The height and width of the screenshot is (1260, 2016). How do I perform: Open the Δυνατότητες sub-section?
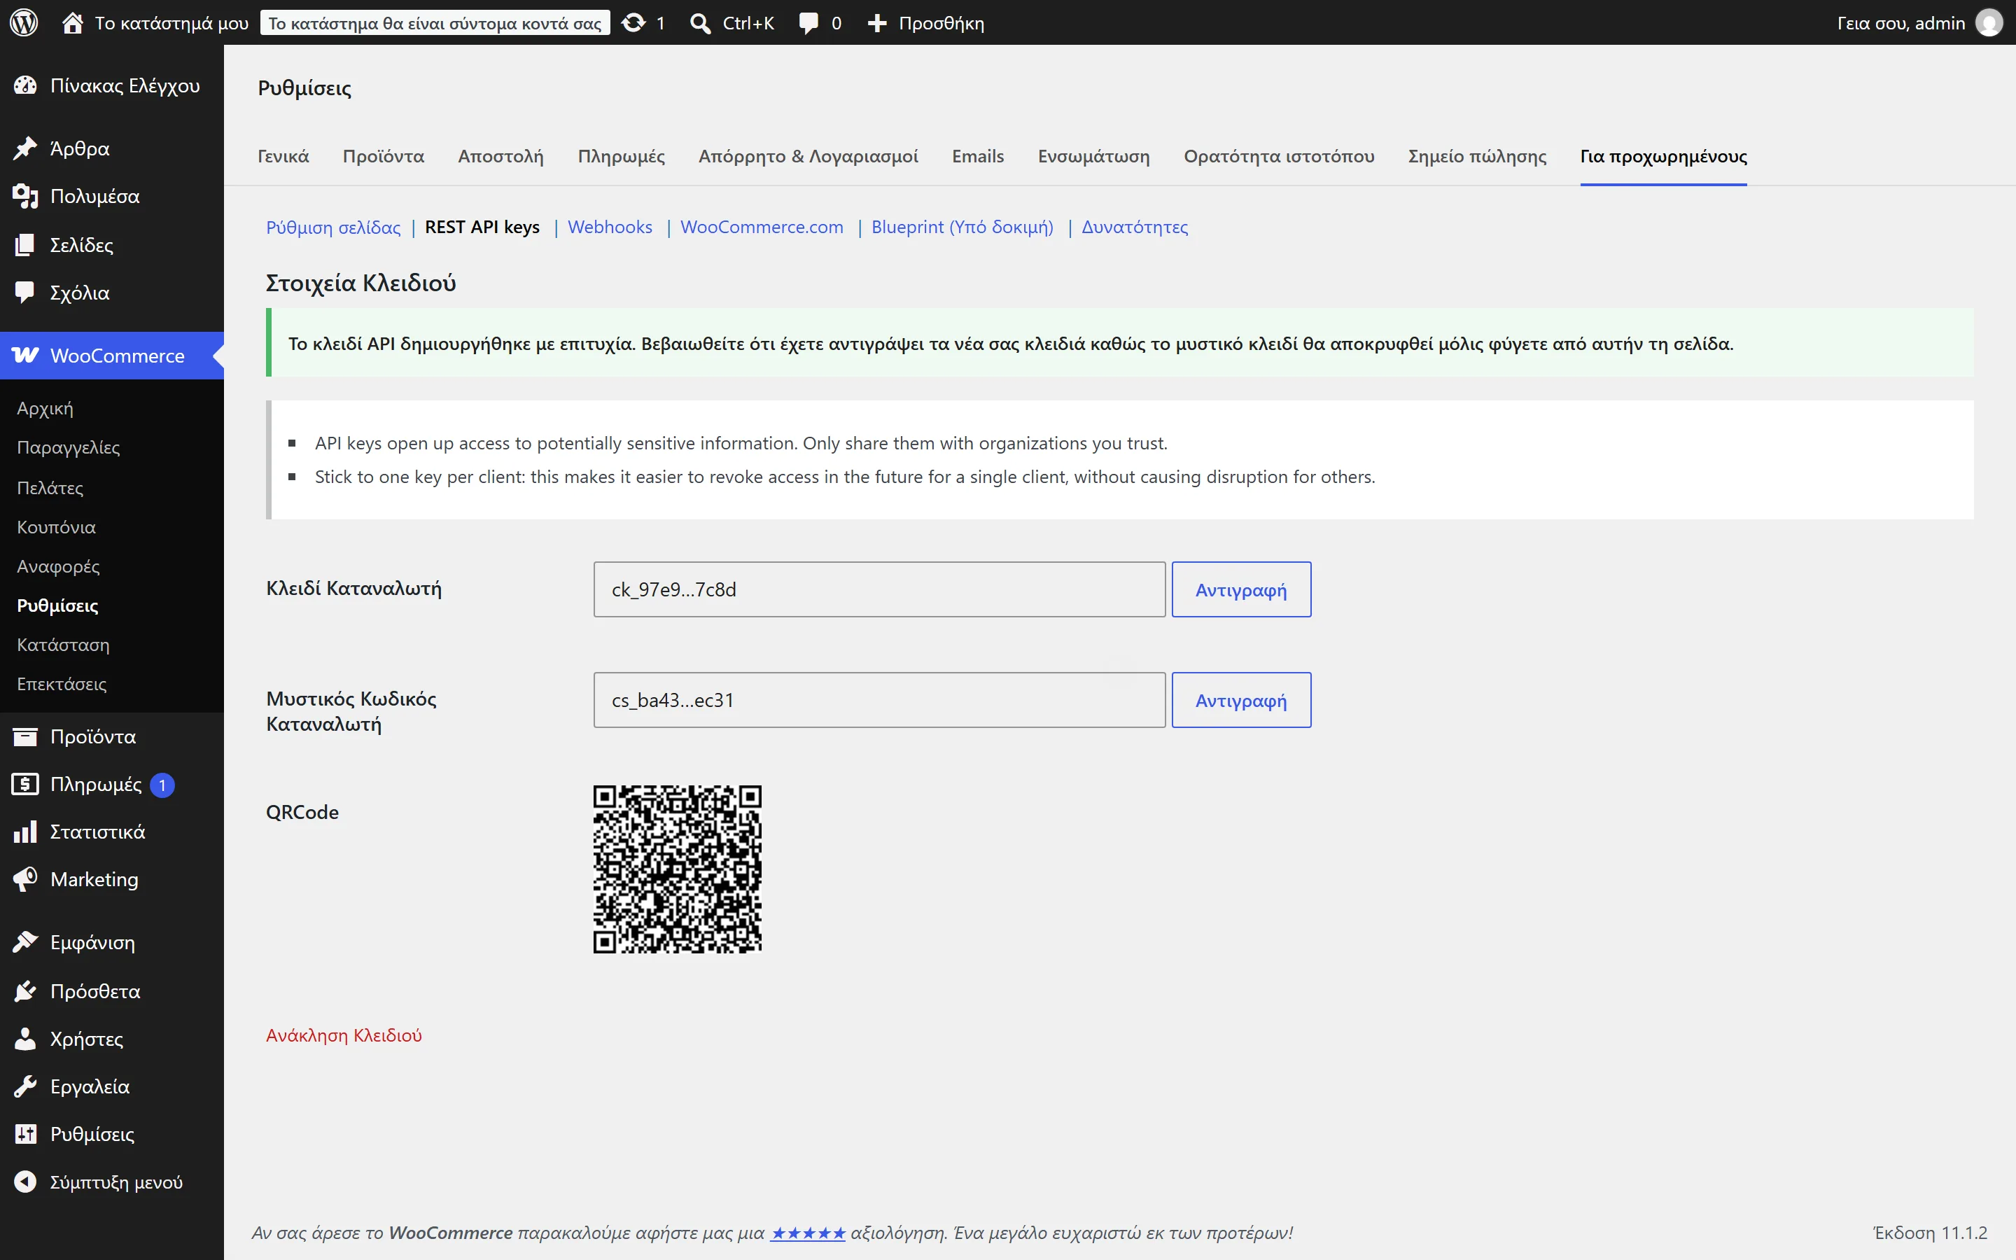point(1135,227)
